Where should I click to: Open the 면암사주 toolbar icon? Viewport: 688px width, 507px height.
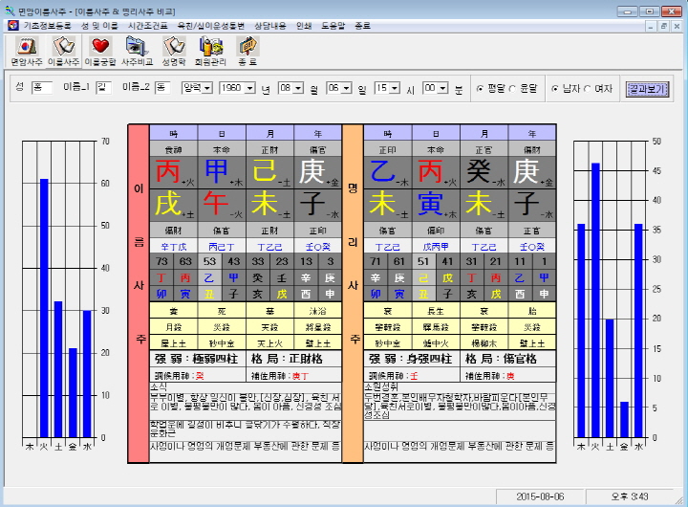27,51
